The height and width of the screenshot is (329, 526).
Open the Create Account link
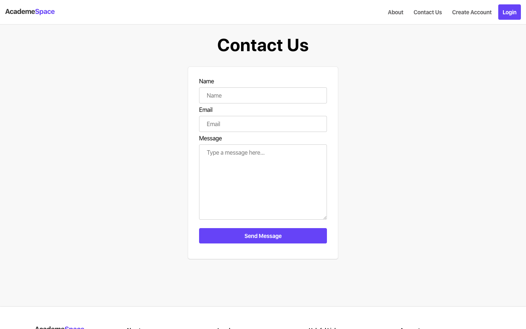pyautogui.click(x=472, y=12)
